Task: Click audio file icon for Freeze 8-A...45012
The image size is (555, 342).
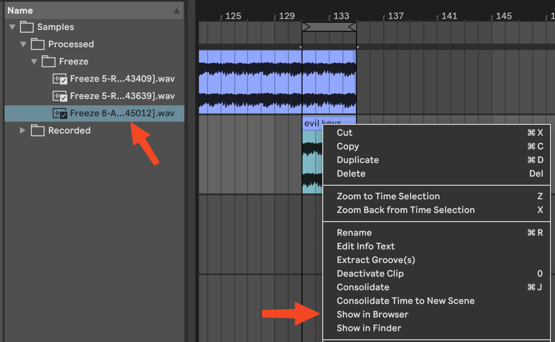Action: coord(60,113)
